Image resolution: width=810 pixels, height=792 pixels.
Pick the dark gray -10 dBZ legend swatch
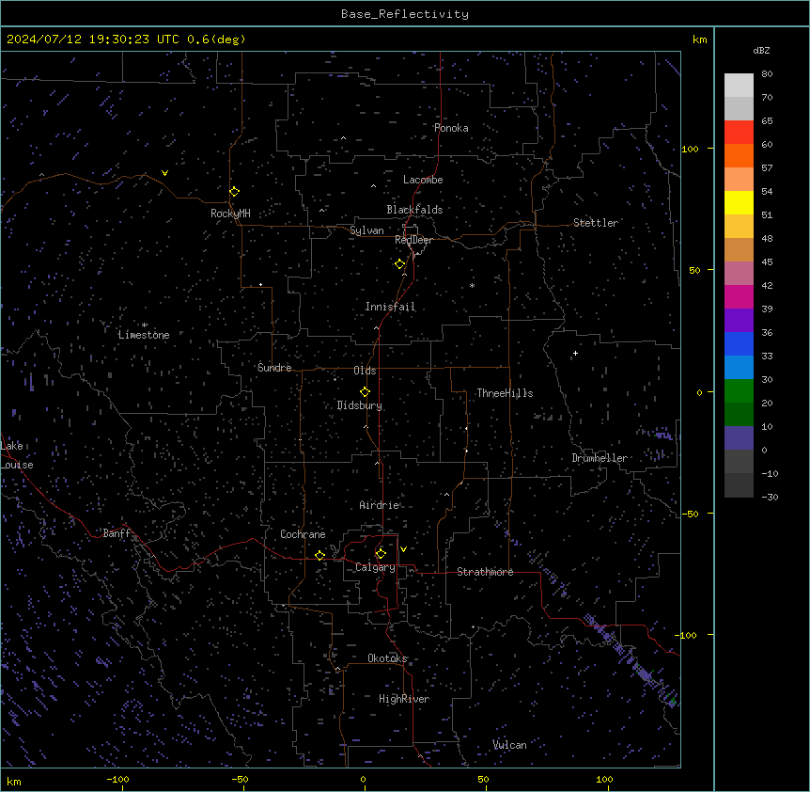pyautogui.click(x=739, y=485)
